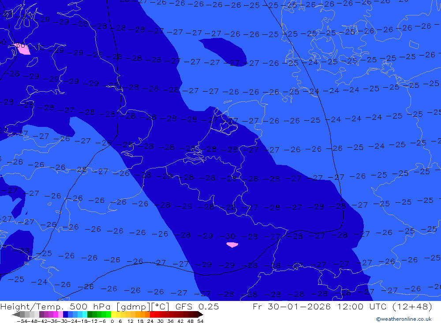Click the '-54' legend scale value
The height and width of the screenshot is (323, 441).
(x=22, y=321)
